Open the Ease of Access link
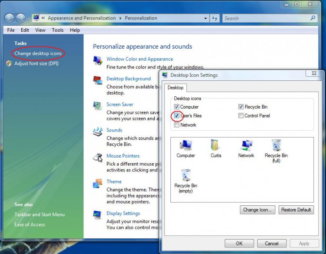The width and height of the screenshot is (326, 254). (x=30, y=224)
